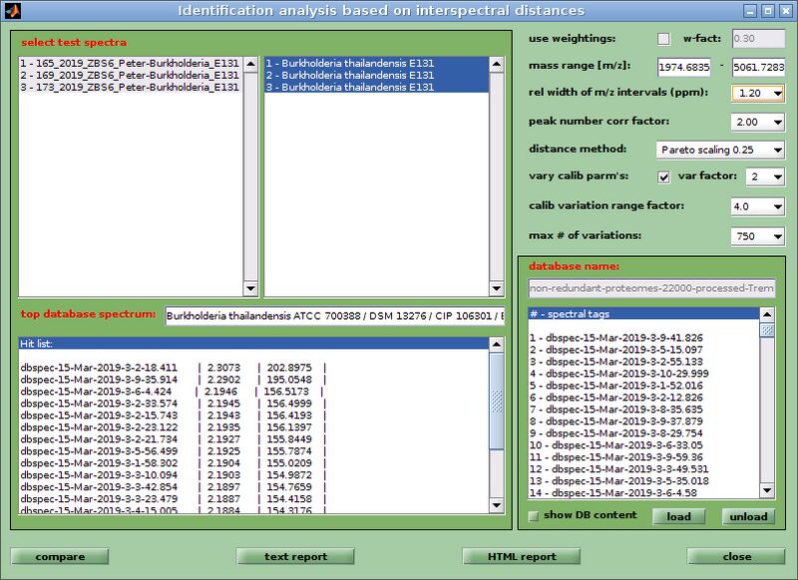
Task: Expand the peak number corr factor dropdown
Action: click(758, 122)
